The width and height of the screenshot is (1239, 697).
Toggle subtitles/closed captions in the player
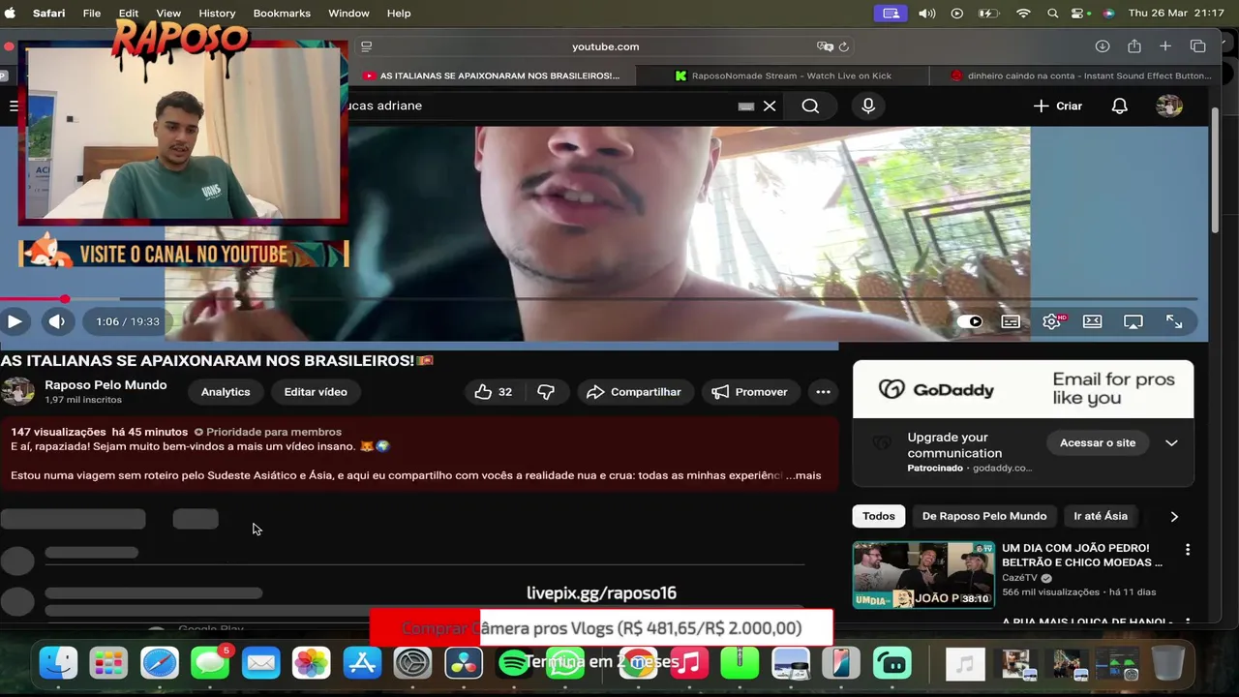(x=1011, y=321)
